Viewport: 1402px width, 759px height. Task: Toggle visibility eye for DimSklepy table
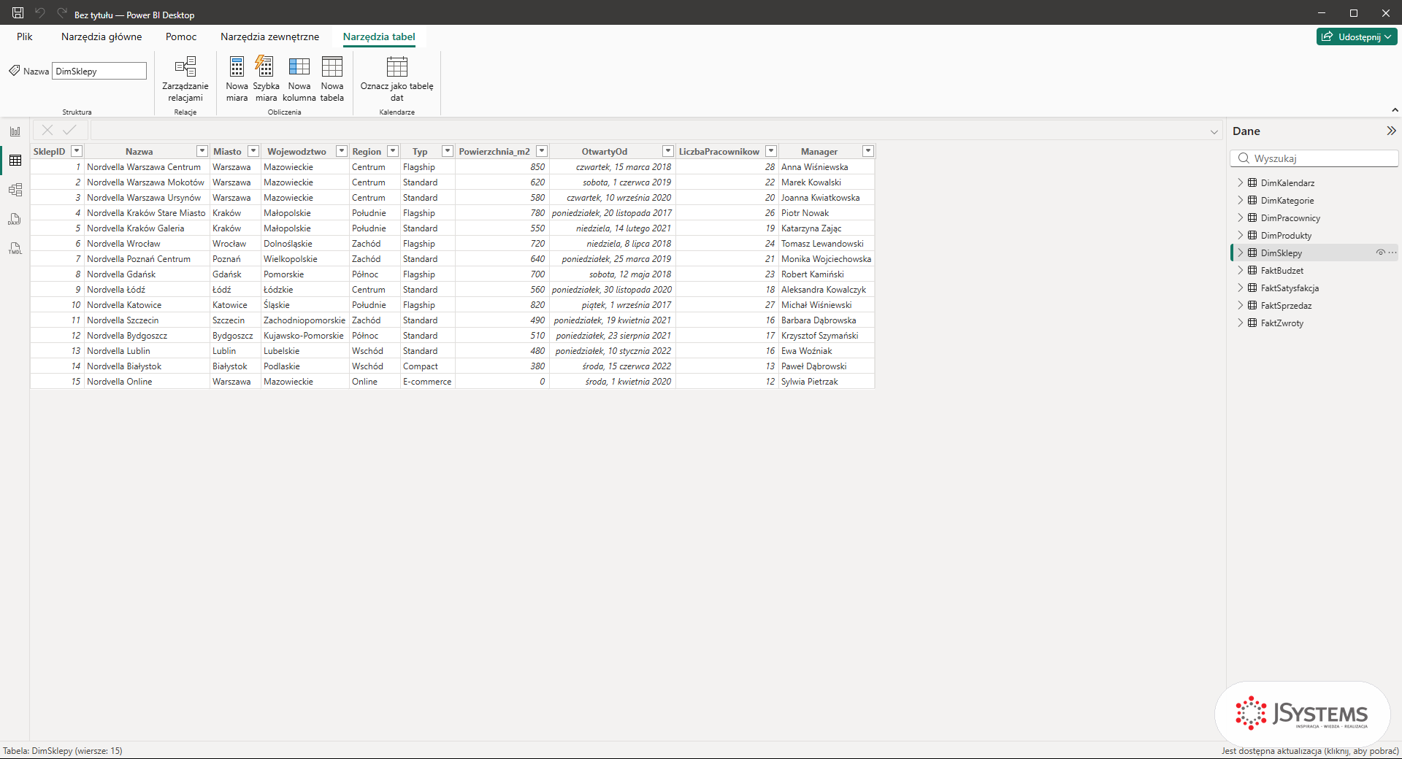coord(1380,253)
